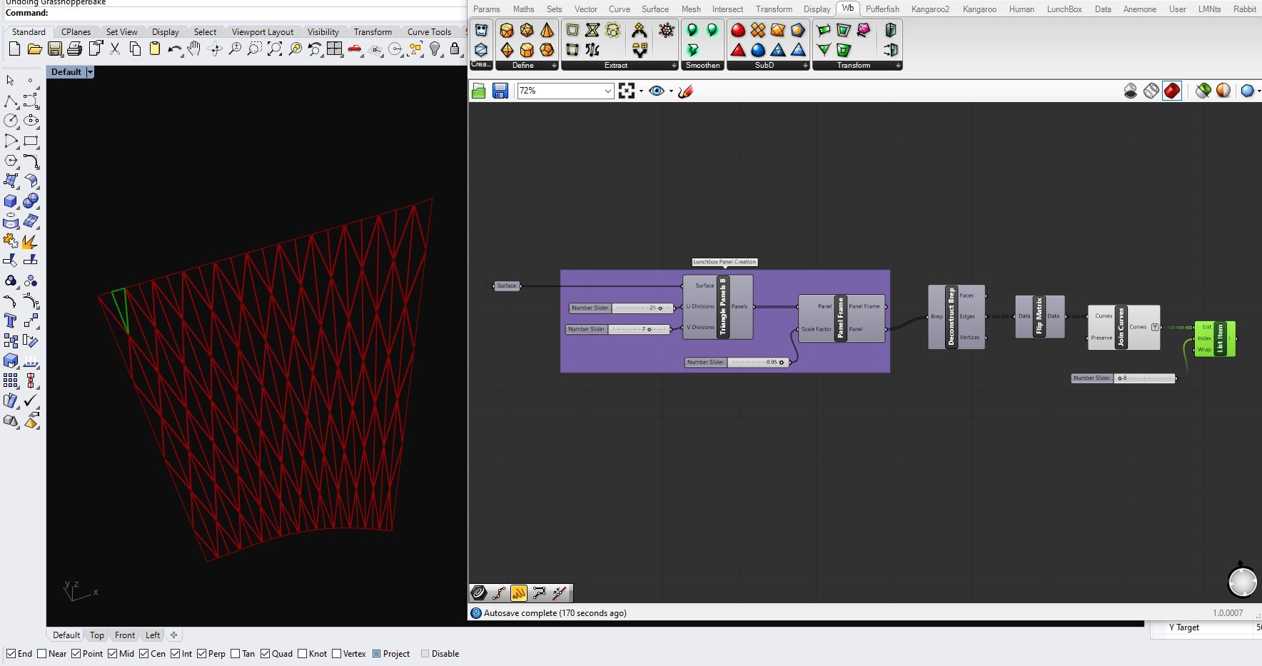This screenshot has height=666, width=1262.
Task: Click the Zoom extents icon
Action: [275, 49]
